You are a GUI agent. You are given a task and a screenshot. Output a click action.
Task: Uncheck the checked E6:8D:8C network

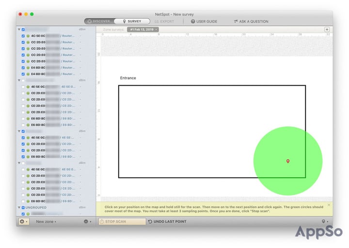[x=23, y=157]
